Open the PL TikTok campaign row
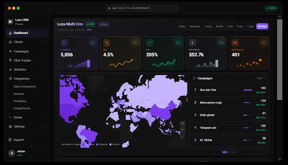The image size is (288, 165). tap(229, 140)
